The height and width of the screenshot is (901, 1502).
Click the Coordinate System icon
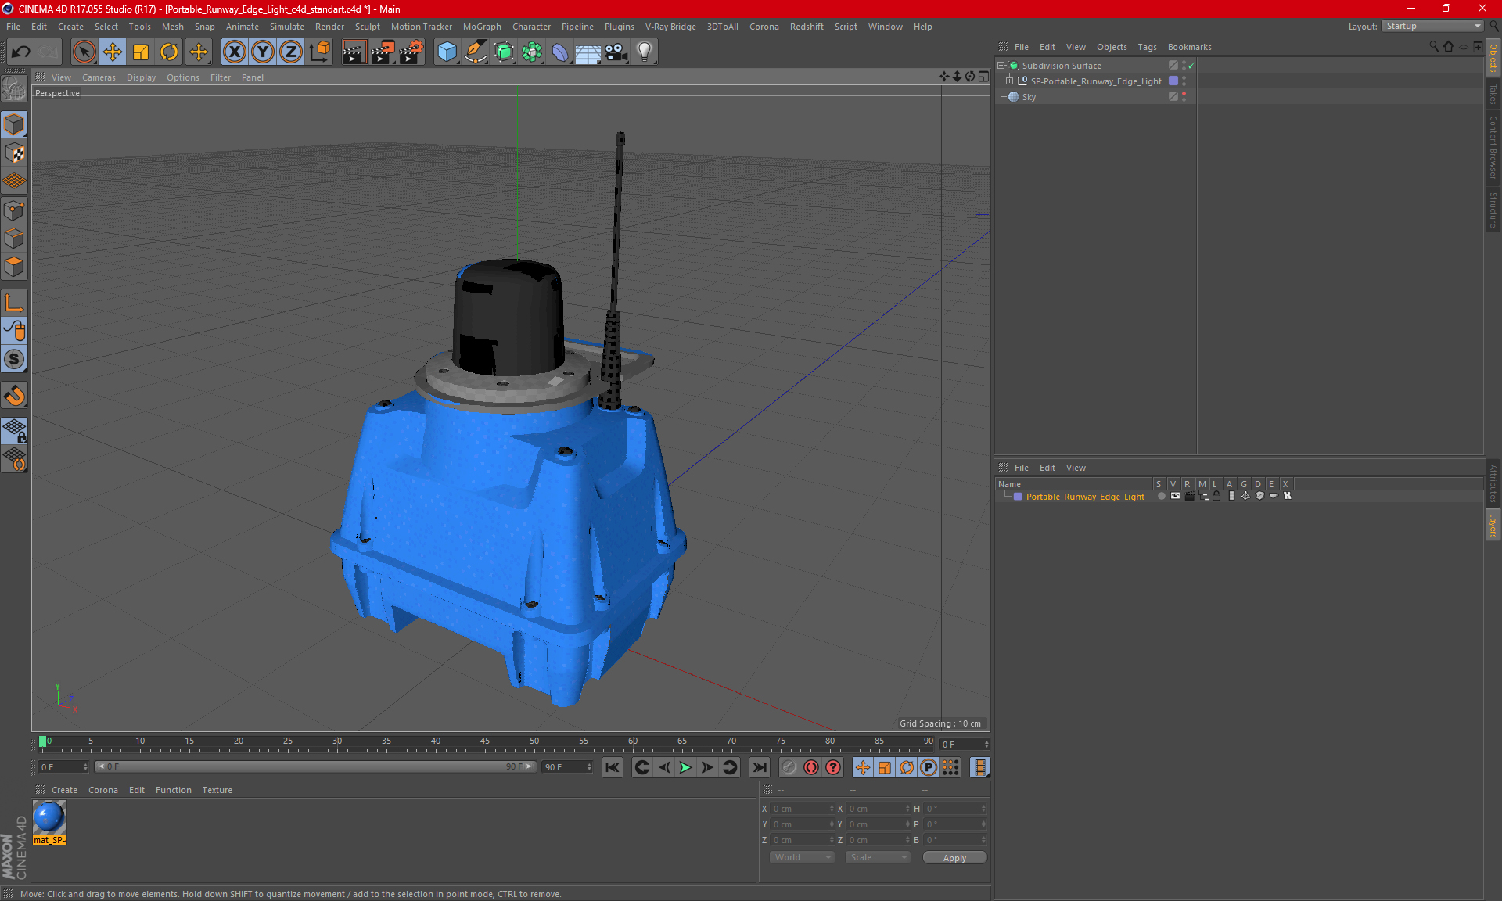pyautogui.click(x=320, y=52)
